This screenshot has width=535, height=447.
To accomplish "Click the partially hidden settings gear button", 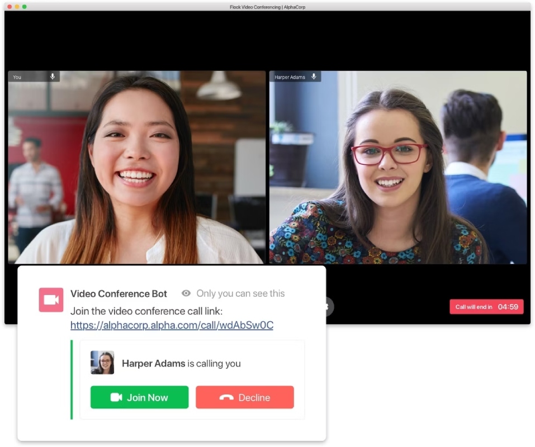I will tap(329, 306).
